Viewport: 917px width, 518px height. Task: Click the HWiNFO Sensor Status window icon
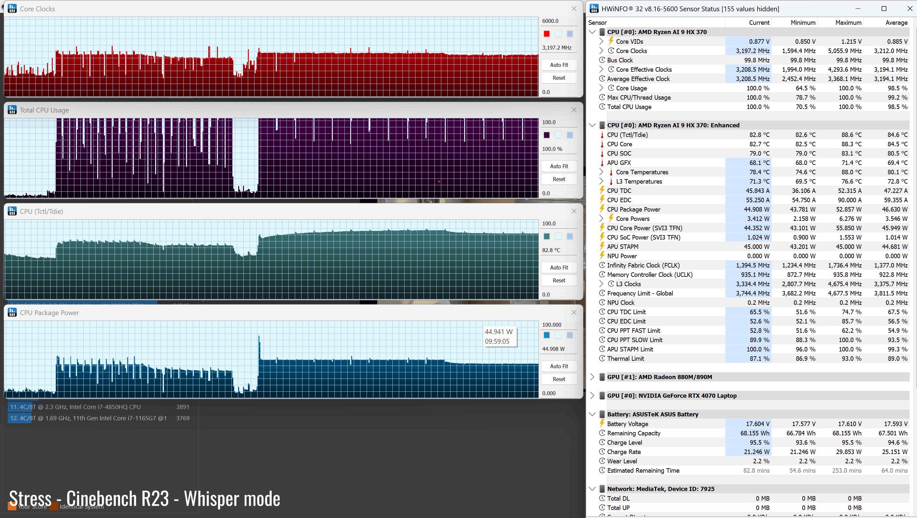tap(594, 9)
